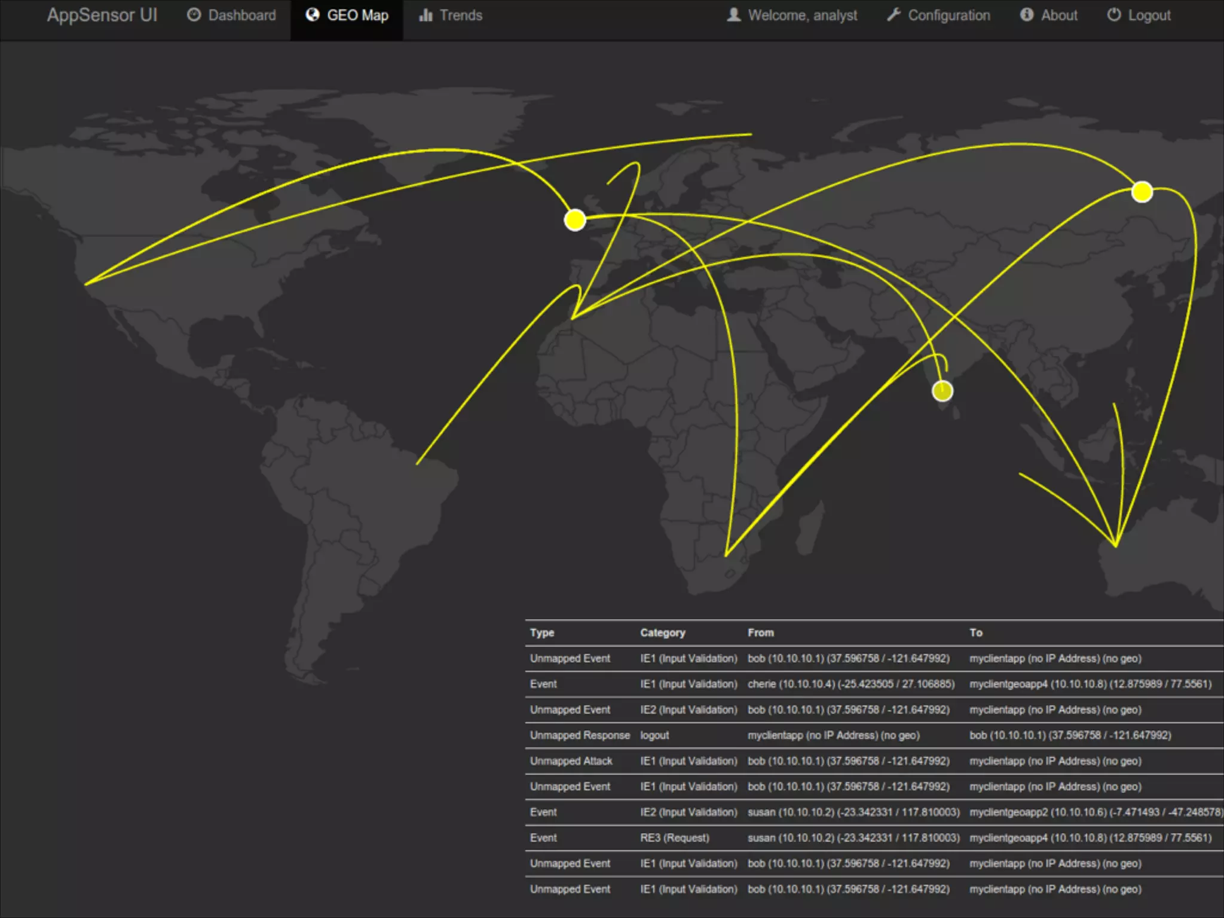Viewport: 1224px width, 918px height.
Task: Click the cherie (10.10.10.4) From cell
Action: click(x=850, y=684)
